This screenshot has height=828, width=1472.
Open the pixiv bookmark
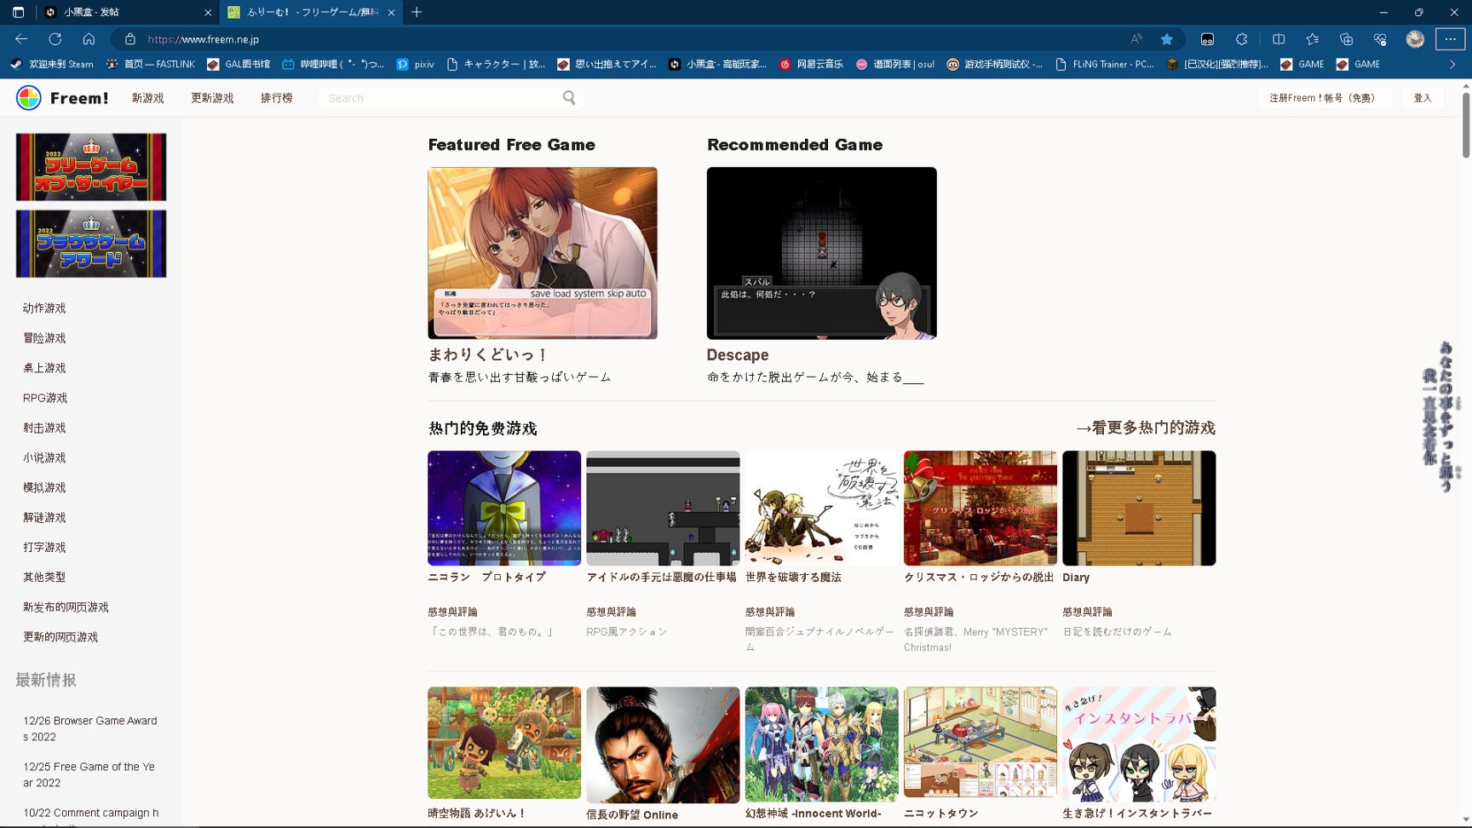[416, 64]
